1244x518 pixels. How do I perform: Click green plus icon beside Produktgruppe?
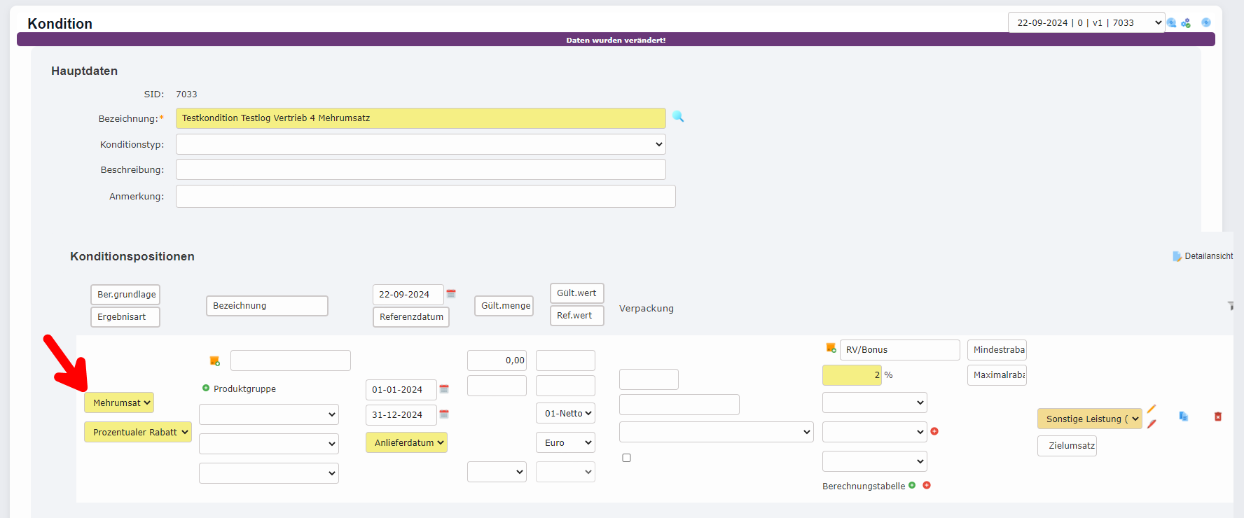click(206, 388)
